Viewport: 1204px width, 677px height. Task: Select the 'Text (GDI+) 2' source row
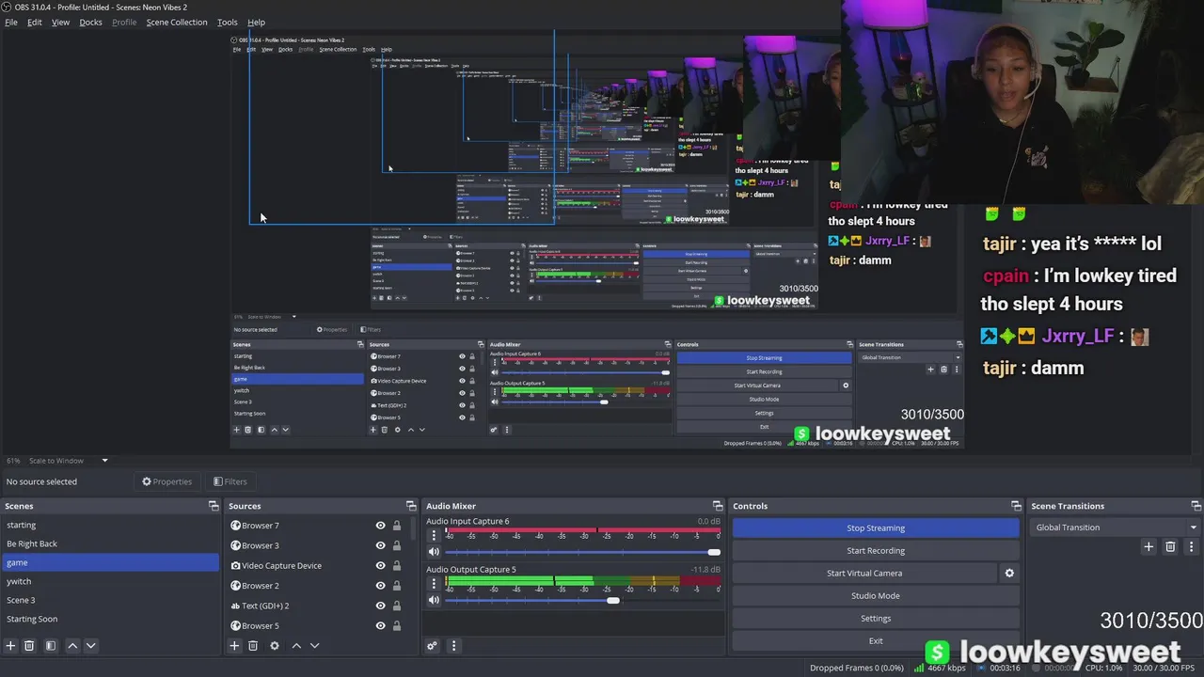[x=317, y=606]
